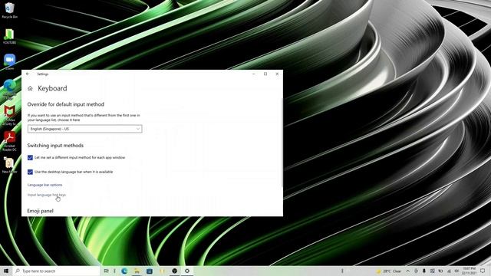This screenshot has height=276, width=491.
Task: Close the Settings window
Action: coord(277,74)
